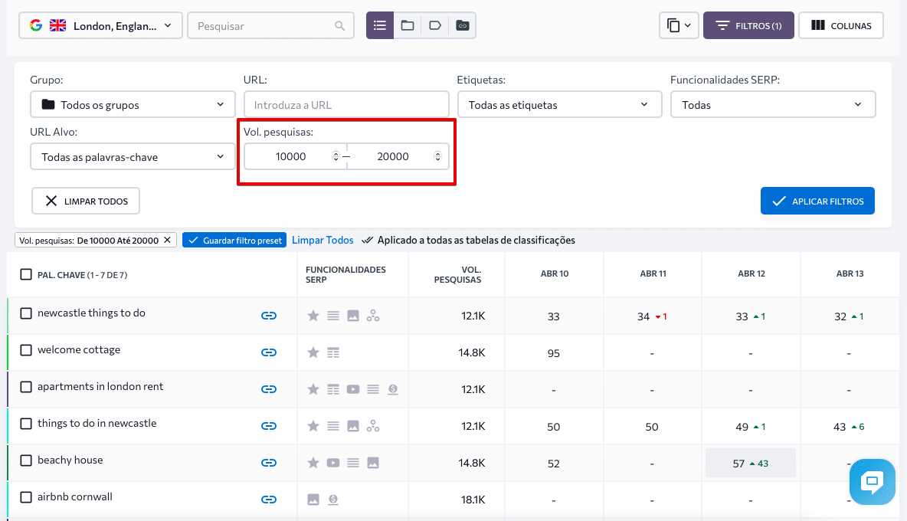907x521 pixels.
Task: Open the copy options dropdown
Action: click(679, 25)
